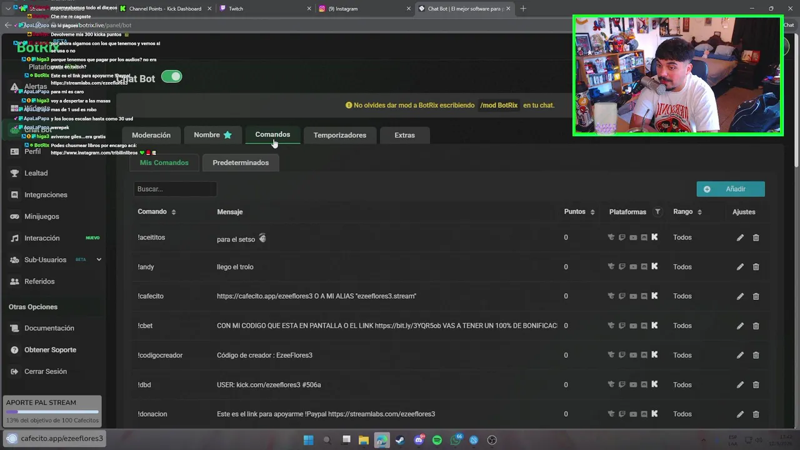
Task: Click the 'llego el trolo' message
Action: pyautogui.click(x=235, y=267)
